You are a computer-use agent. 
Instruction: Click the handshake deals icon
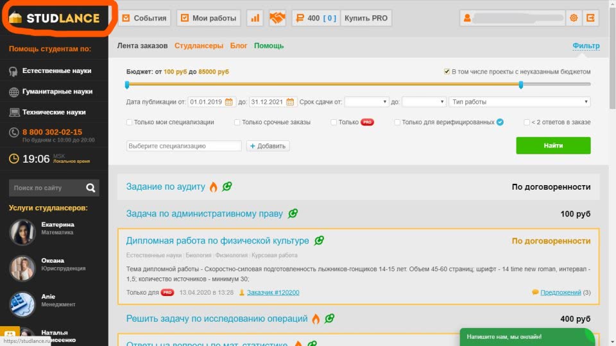[277, 18]
